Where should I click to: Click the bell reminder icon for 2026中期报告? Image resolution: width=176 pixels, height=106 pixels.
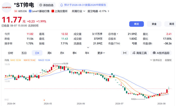(x=62, y=5)
